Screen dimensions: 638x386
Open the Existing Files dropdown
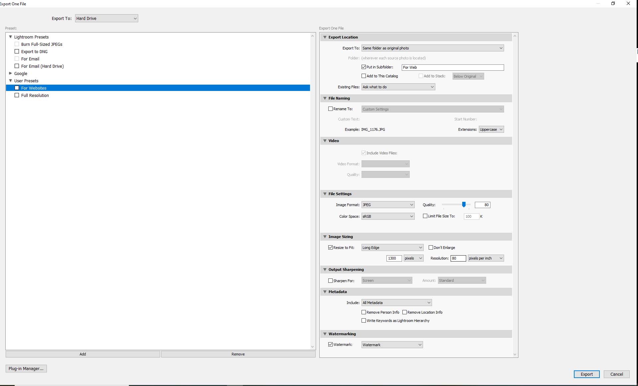(398, 87)
